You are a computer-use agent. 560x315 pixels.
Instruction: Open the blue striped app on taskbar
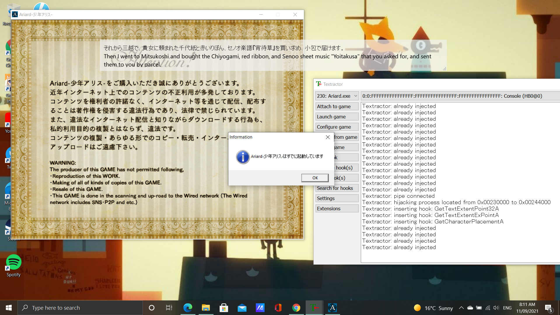[260, 308]
